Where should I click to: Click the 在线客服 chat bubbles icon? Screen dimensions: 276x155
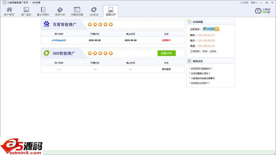189,22
